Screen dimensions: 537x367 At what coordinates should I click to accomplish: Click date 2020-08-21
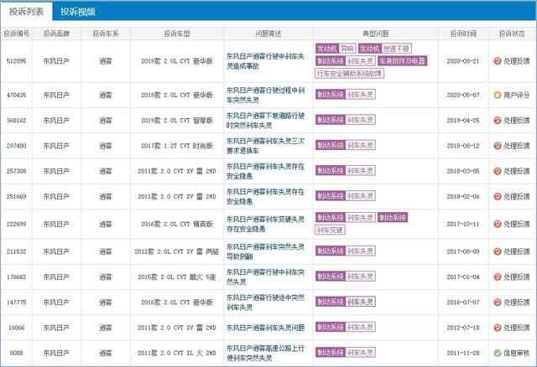(x=463, y=61)
